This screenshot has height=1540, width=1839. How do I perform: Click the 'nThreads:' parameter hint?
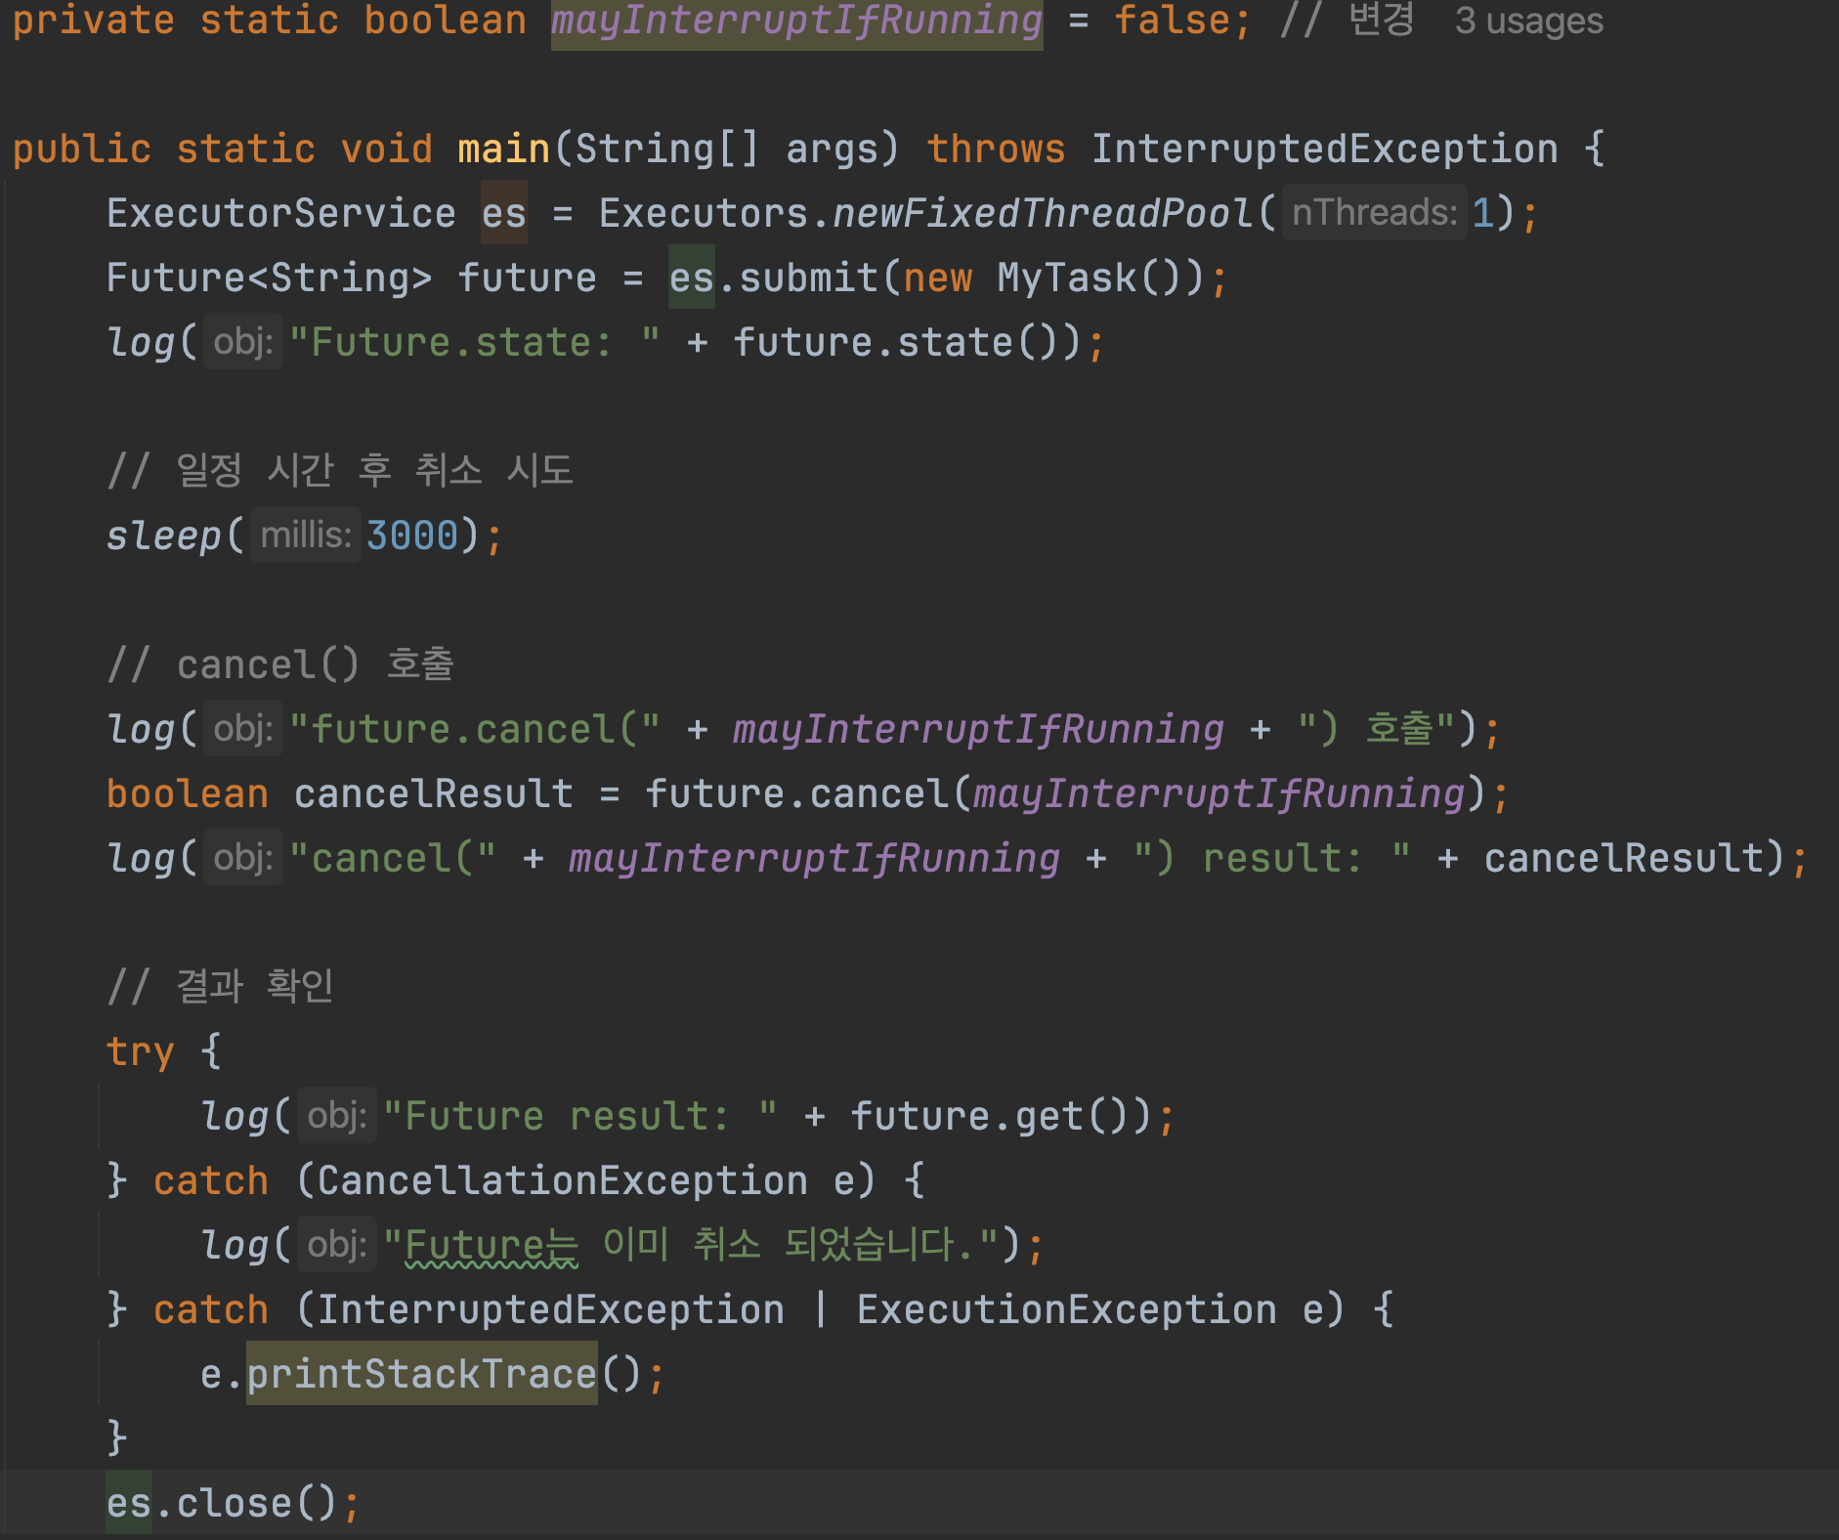coord(1374,212)
